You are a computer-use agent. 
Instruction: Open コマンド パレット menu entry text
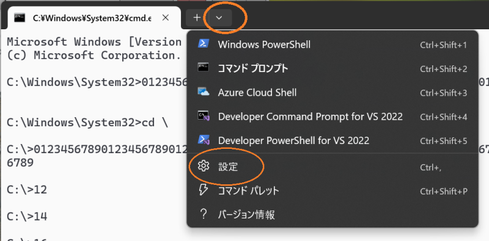(248, 190)
